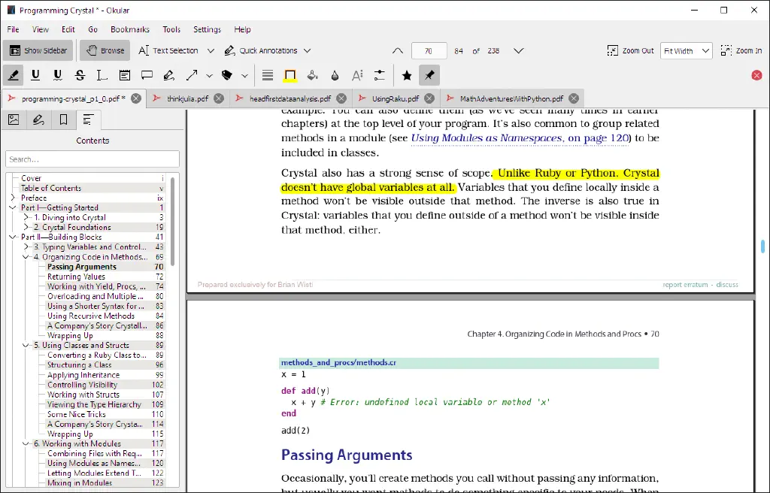Open the Text Selection mode dropdown arrow

[x=211, y=50]
